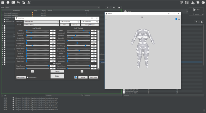Click the restore backup arrow above mod list

[x=114, y=7]
